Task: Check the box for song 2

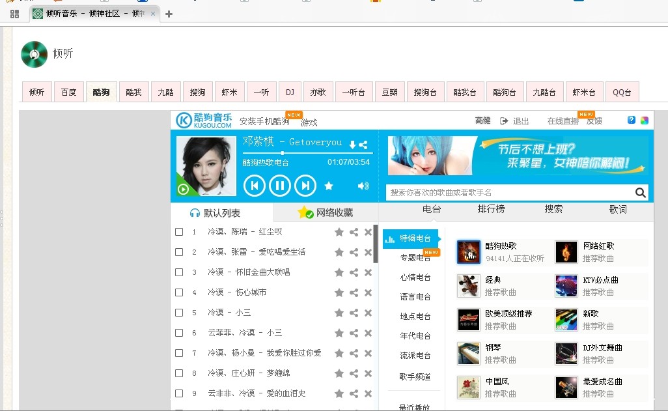Action: click(179, 252)
